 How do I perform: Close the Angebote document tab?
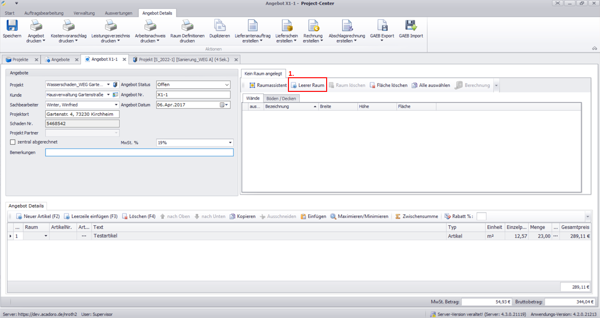click(75, 60)
